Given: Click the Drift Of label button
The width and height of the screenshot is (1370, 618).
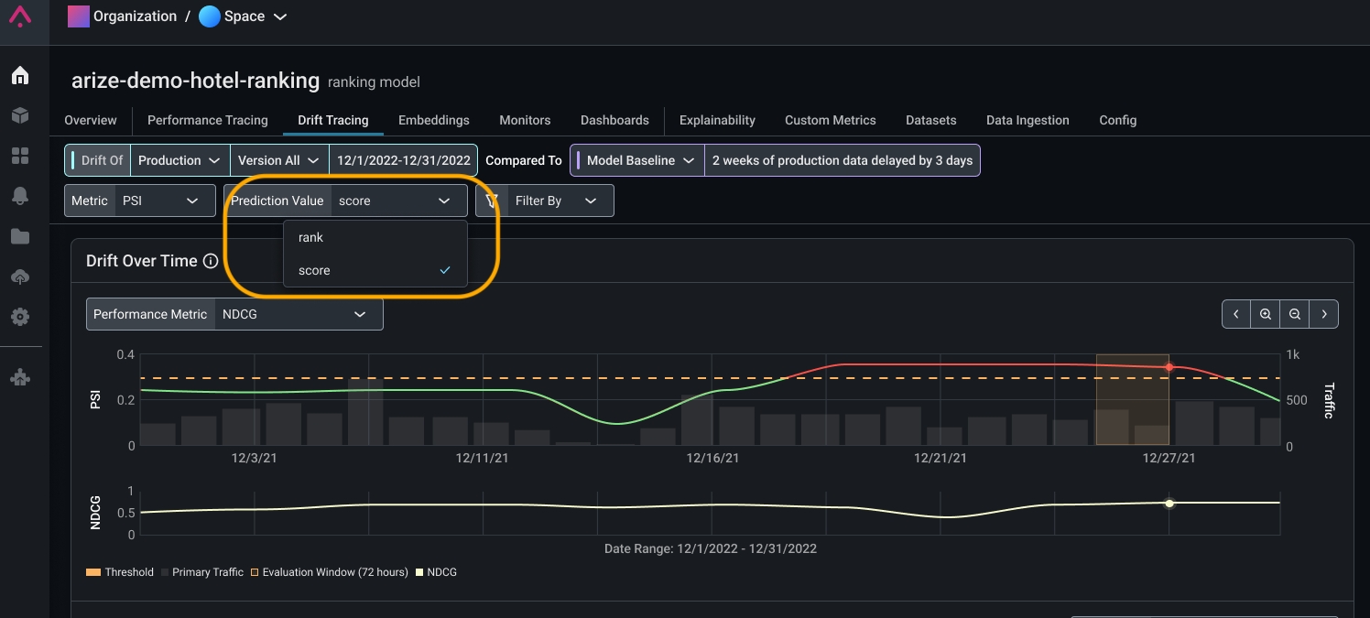Looking at the screenshot, I should coord(98,160).
